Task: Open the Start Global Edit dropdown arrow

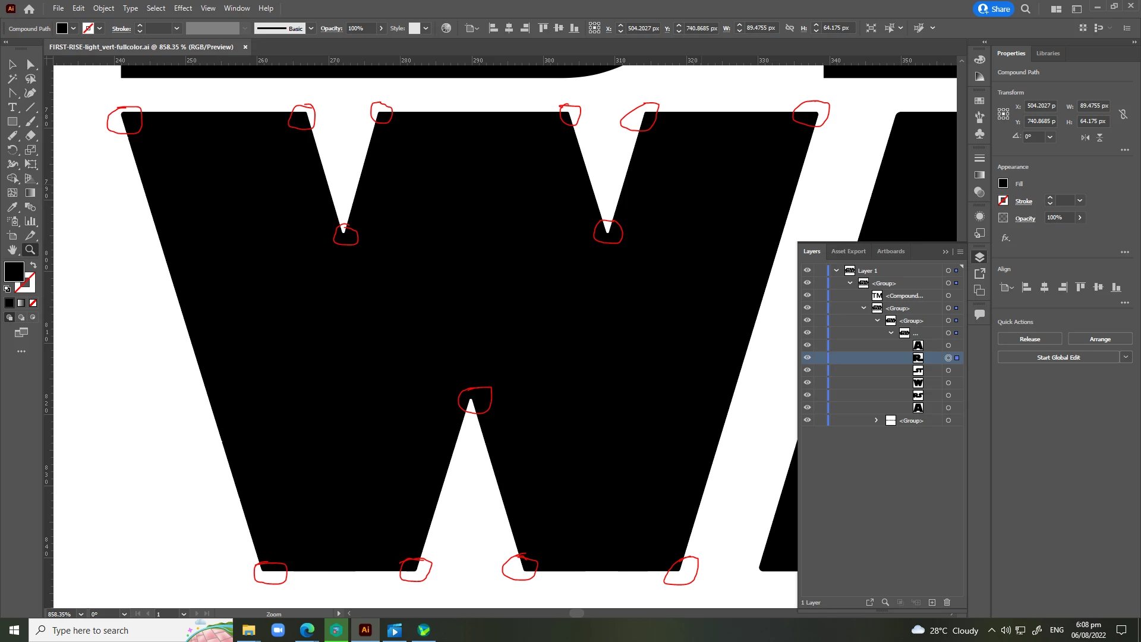Action: click(x=1126, y=357)
